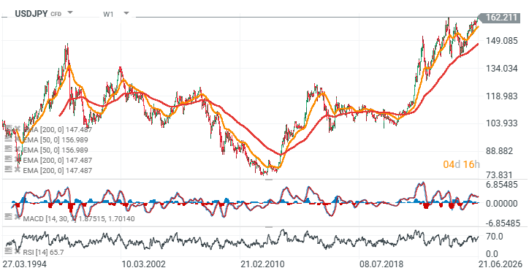Viewport: 529px width, 276px height.
Task: Click the W1 interval label
Action: tap(108, 14)
